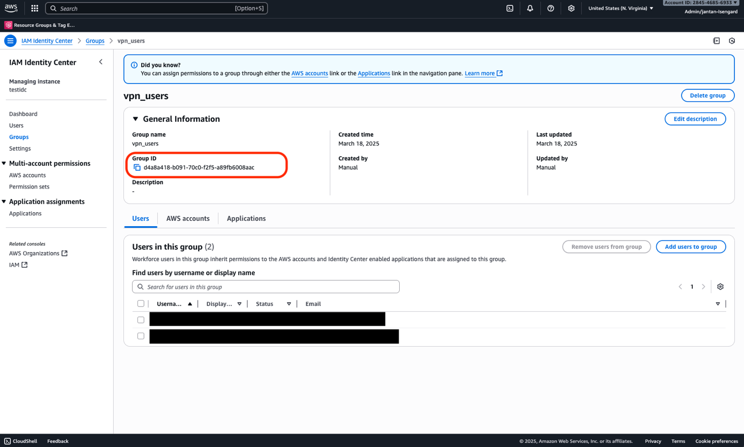This screenshot has width=744, height=447.
Task: Open the United States (N. Virginia) region dropdown
Action: tap(621, 8)
